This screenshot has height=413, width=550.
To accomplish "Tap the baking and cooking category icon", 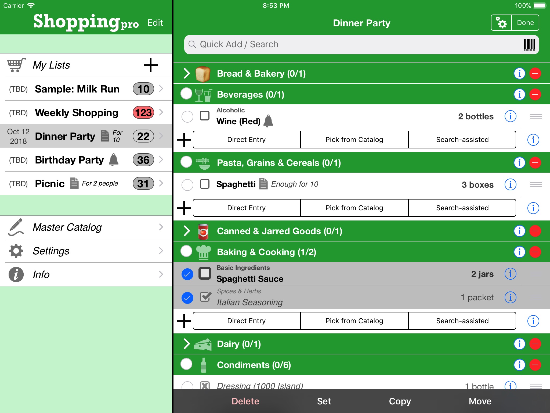I will (204, 252).
